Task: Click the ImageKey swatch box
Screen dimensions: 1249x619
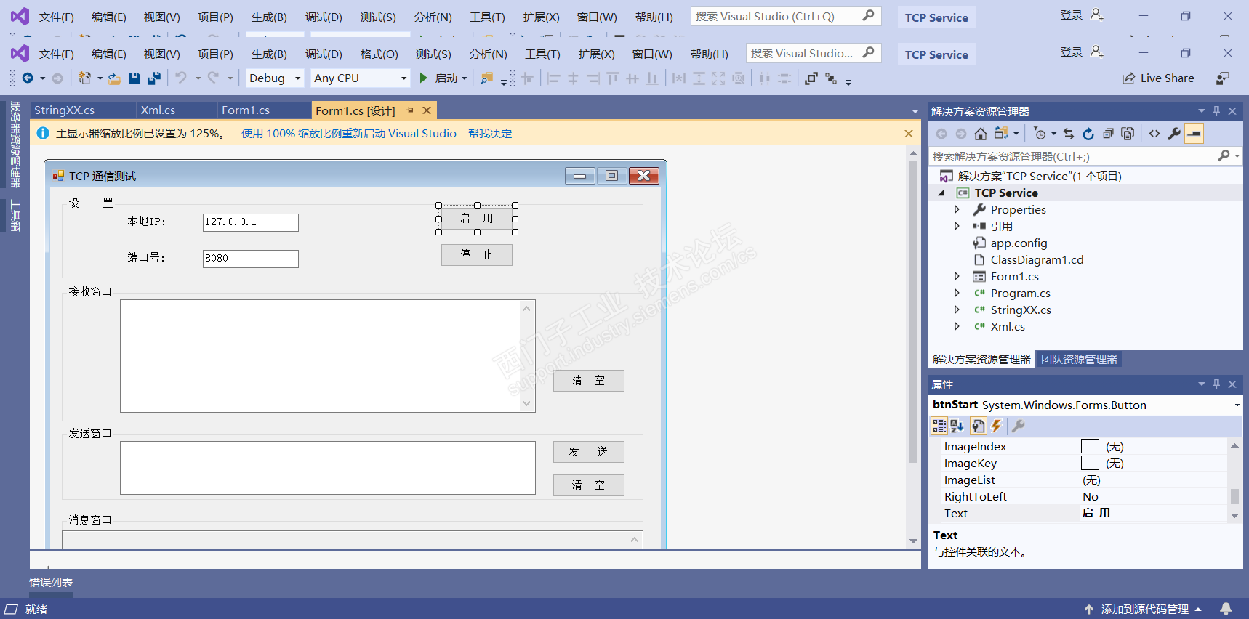Action: click(x=1090, y=464)
